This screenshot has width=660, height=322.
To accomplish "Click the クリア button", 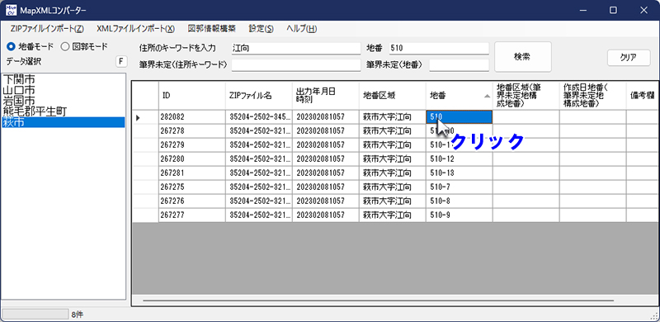I will [629, 58].
